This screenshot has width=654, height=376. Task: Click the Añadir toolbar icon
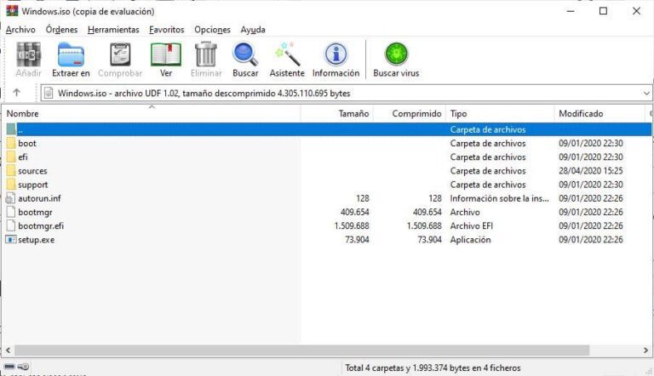tap(28, 54)
